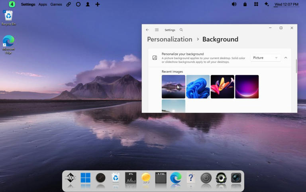Screen dimensions: 306x192
Task: Open the four-squares grid icon
Action: tap(256, 4)
